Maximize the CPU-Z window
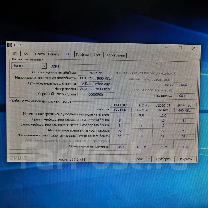The height and width of the screenshot is (208, 208). (180, 48)
